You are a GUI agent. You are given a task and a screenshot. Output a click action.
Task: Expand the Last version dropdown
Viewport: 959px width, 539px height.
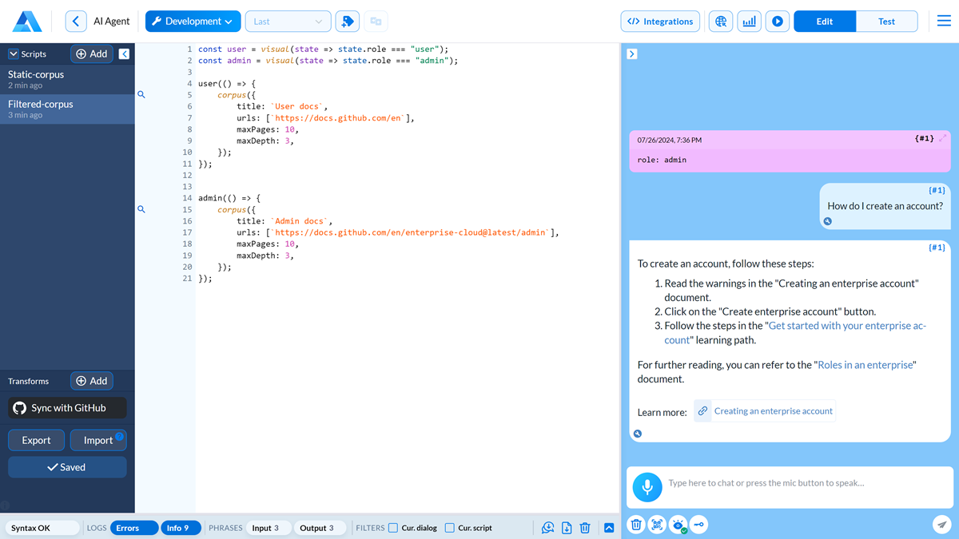point(288,22)
